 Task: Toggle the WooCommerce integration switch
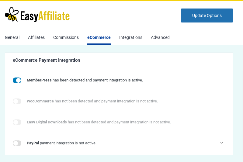coord(17,101)
